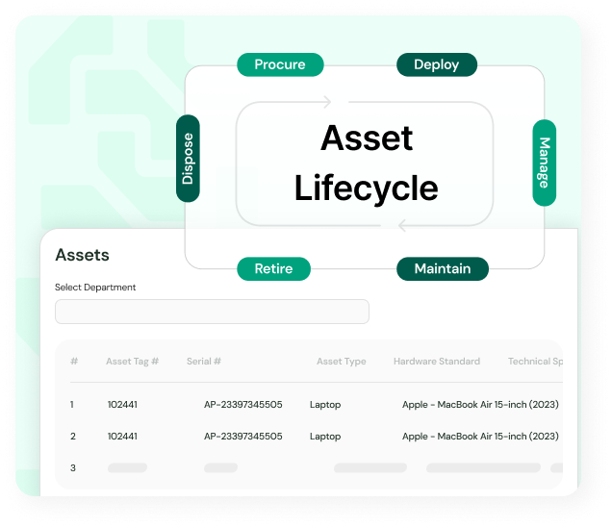Click the vertical Manage stage pill
The height and width of the screenshot is (527, 612).
pos(544,163)
